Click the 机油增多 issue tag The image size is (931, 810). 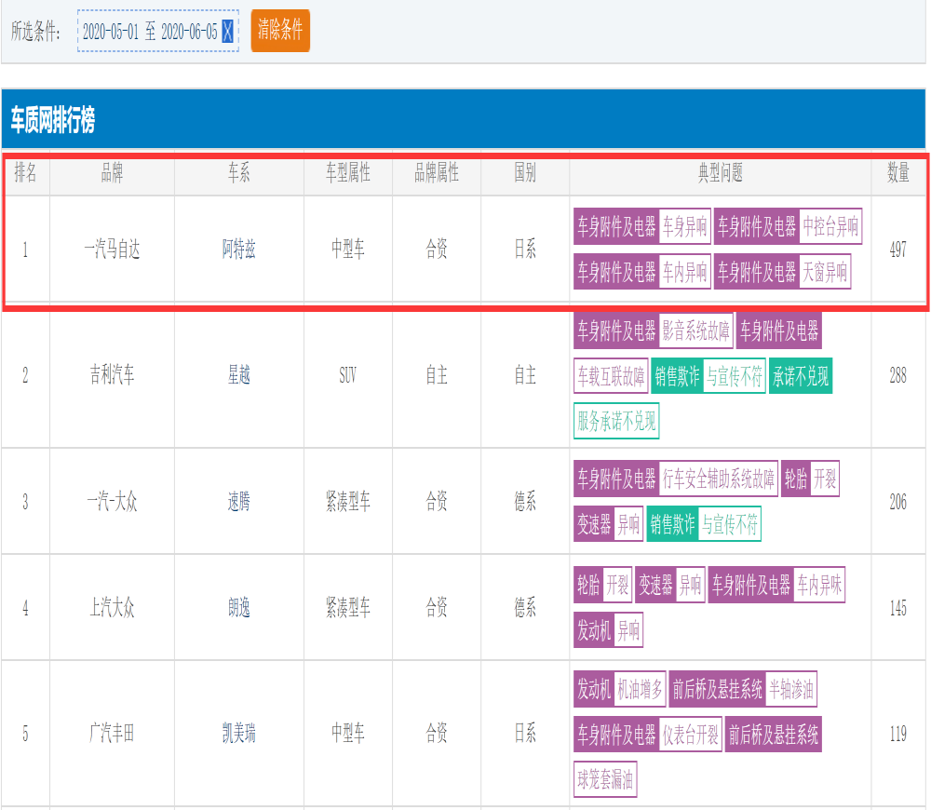tap(640, 690)
